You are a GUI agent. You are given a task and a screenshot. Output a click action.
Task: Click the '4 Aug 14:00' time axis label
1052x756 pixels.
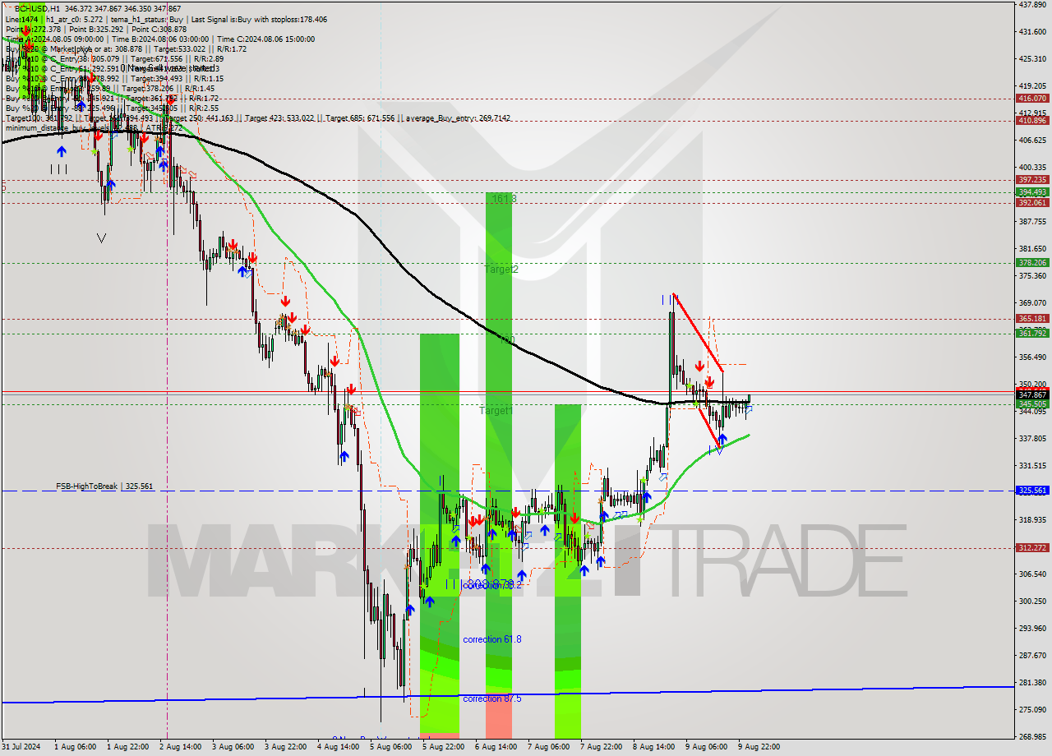(338, 747)
